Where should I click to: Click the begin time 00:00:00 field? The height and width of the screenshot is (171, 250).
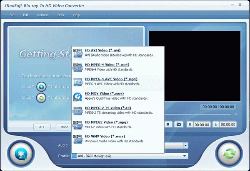[x=202, y=125]
